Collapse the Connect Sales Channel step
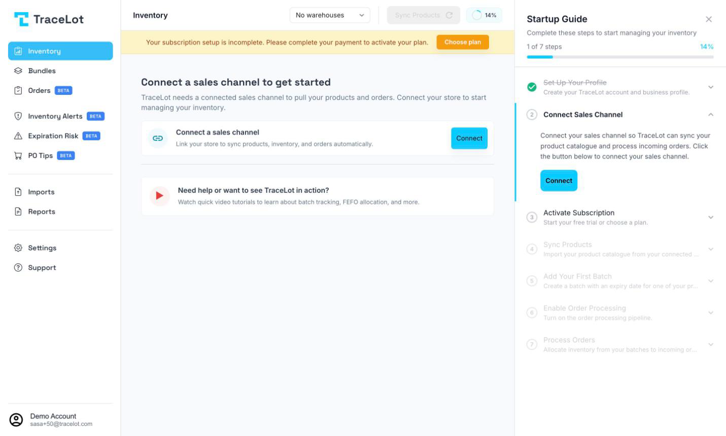This screenshot has width=726, height=436. [711, 115]
